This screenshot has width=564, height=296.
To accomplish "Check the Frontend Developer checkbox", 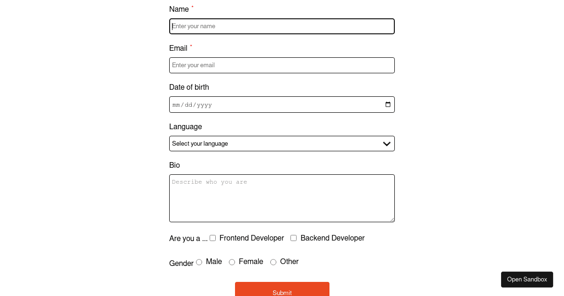I will 213,238.
